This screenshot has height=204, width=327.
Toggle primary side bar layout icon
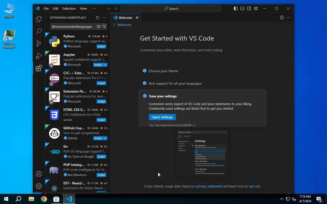(x=236, y=8)
